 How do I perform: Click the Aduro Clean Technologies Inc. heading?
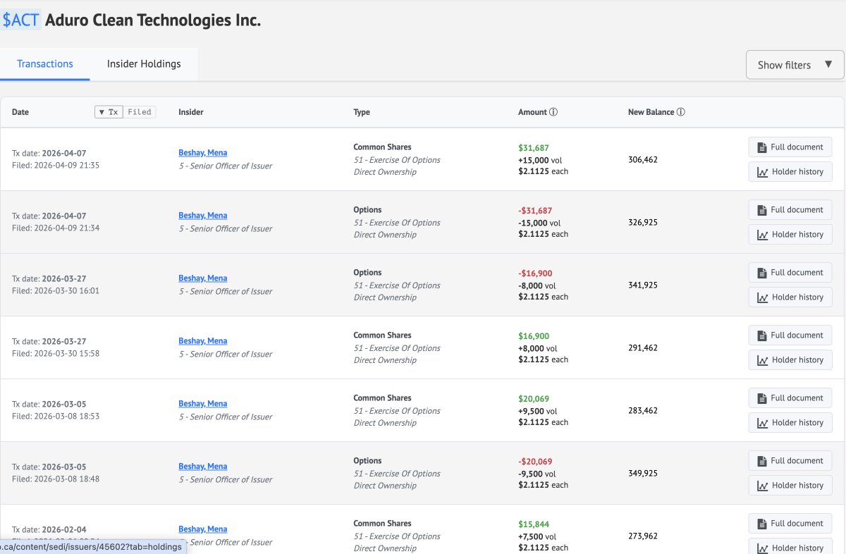click(153, 20)
